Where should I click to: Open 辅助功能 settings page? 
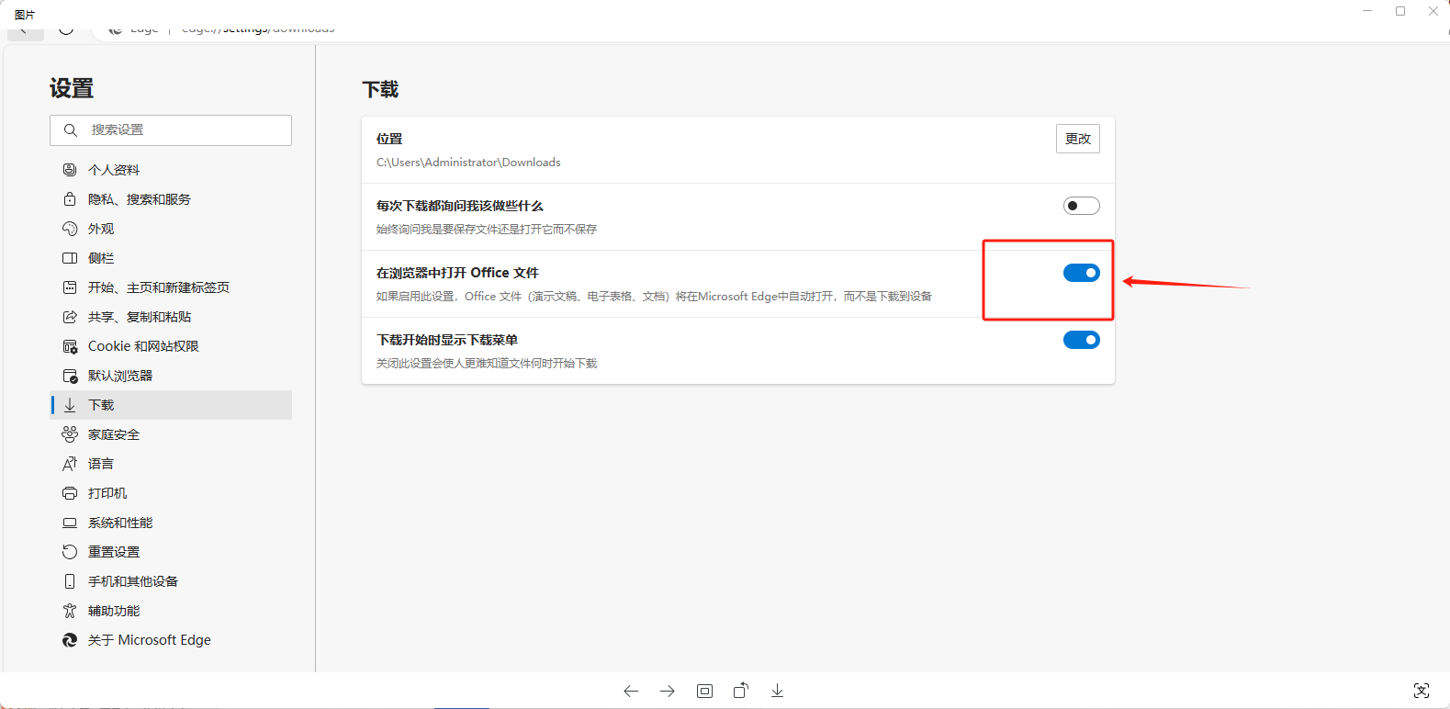click(171, 611)
